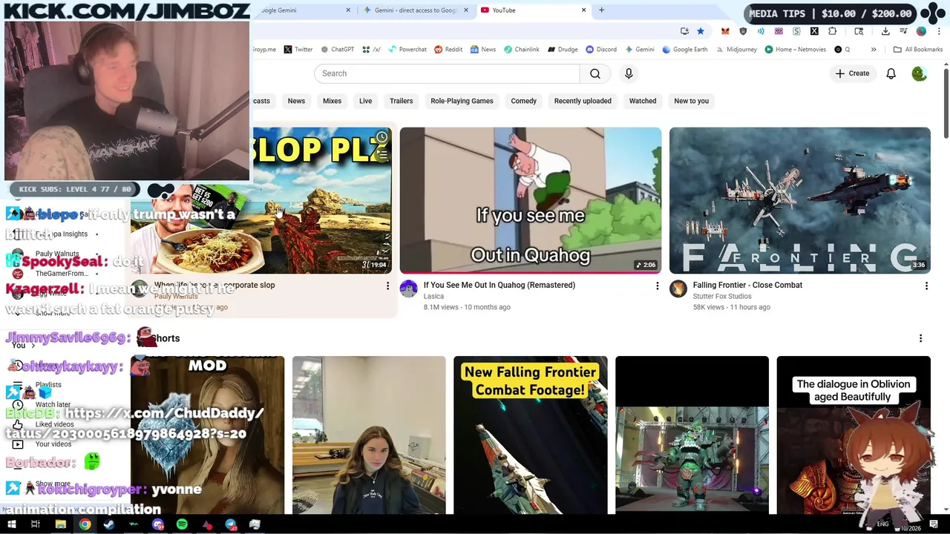Screen dimensions: 950x534
Task: Open Spotify from the taskbar
Action: pos(182,524)
